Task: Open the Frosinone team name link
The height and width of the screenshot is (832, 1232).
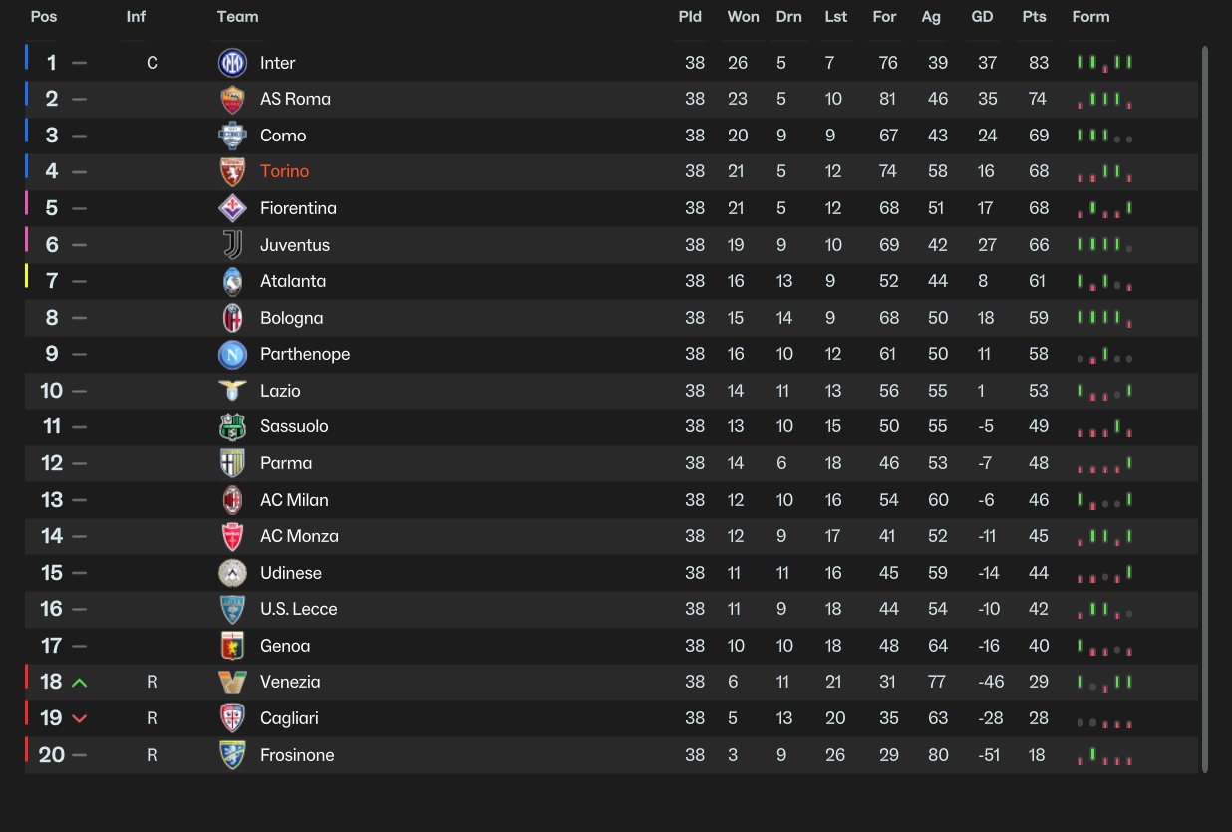Action: 297,755
